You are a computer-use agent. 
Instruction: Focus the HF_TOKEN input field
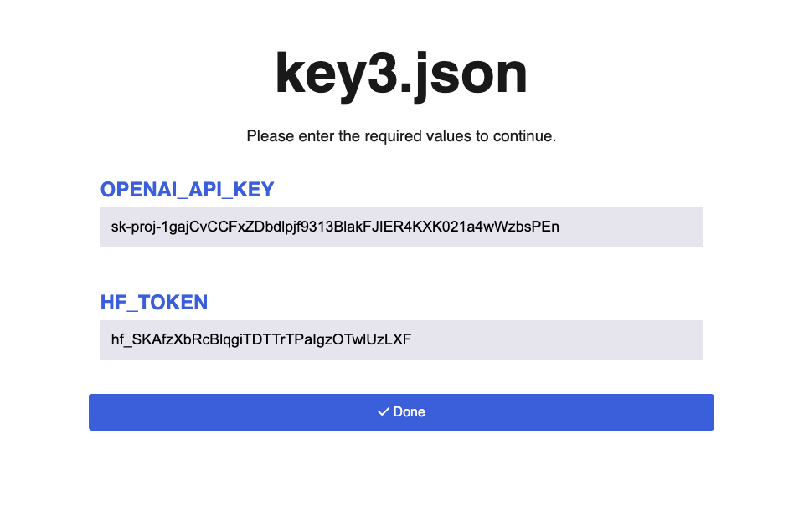(401, 340)
